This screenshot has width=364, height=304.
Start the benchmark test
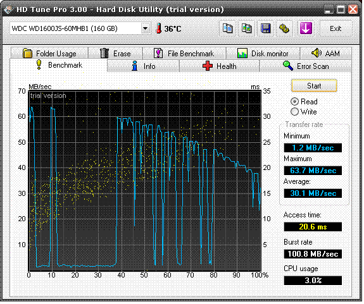click(314, 86)
